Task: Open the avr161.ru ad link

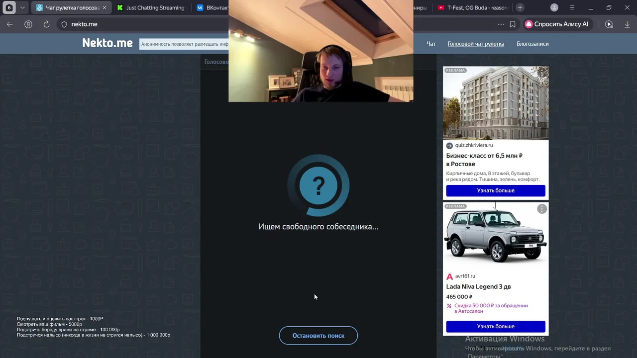Action: (465, 276)
